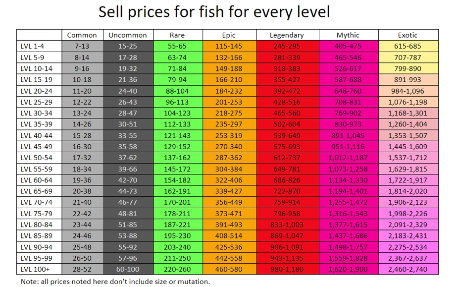Click Exotic price cell 2,460-2,740

point(408,269)
